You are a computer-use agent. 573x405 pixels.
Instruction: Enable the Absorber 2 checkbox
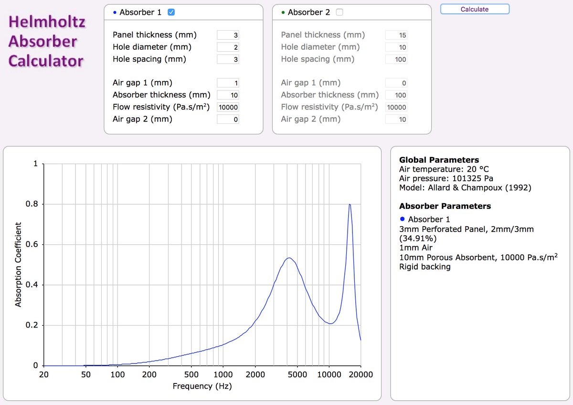pyautogui.click(x=340, y=12)
